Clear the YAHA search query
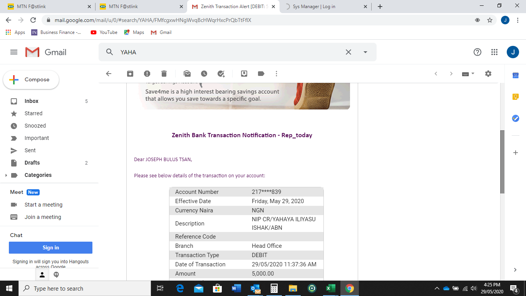The height and width of the screenshot is (296, 526). tap(348, 52)
